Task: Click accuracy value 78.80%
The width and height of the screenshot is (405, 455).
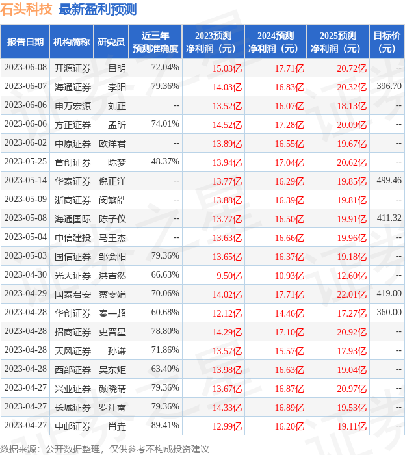Action: pos(165,331)
